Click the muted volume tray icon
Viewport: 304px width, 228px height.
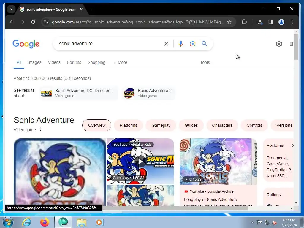(x=274, y=222)
